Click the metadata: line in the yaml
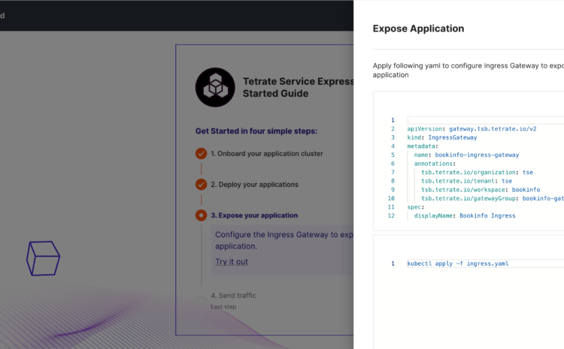564x349 pixels. pyautogui.click(x=423, y=146)
